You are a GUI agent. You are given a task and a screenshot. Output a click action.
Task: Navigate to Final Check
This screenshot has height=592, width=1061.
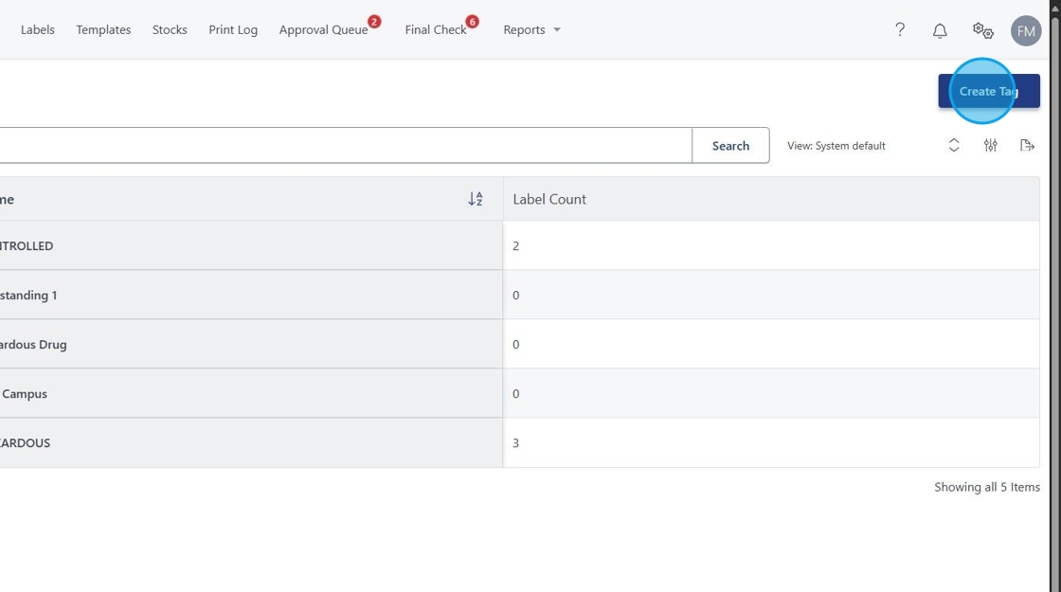436,29
